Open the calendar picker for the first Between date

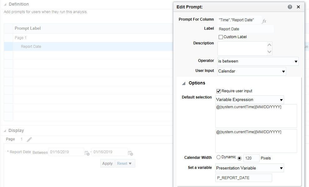(87, 153)
